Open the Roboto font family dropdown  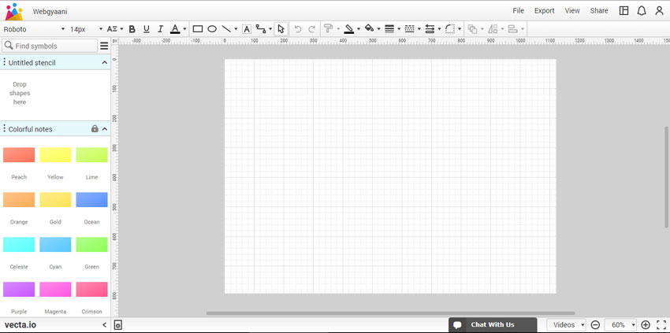point(34,29)
